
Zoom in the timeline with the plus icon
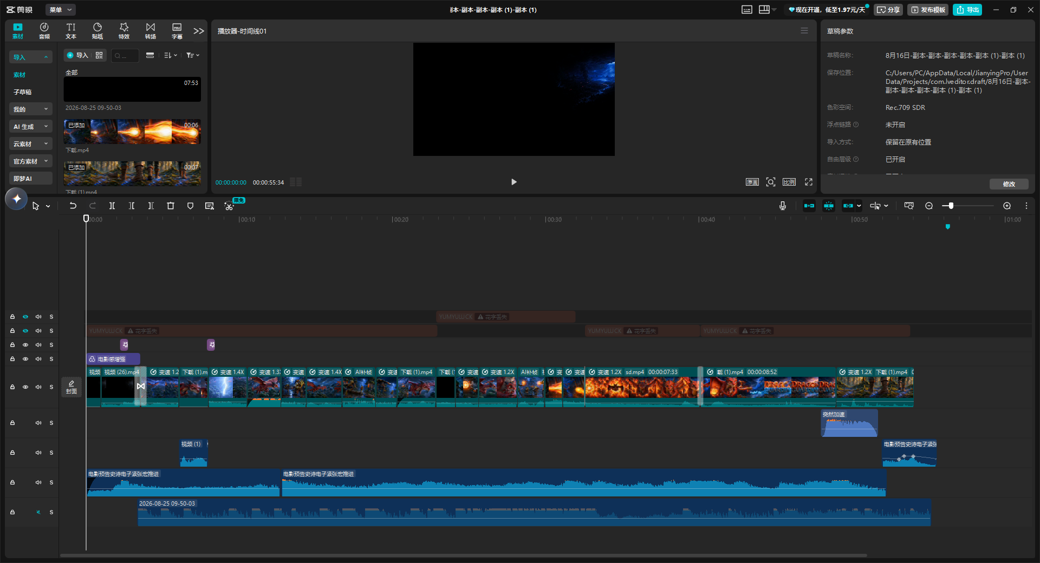(1007, 206)
